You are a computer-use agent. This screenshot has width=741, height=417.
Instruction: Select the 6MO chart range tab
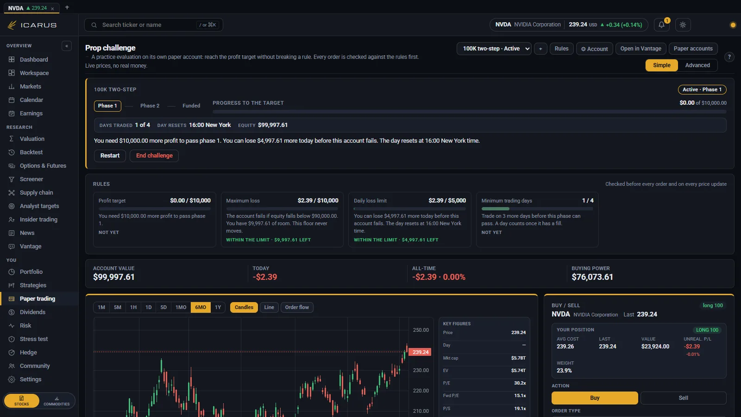(x=201, y=307)
